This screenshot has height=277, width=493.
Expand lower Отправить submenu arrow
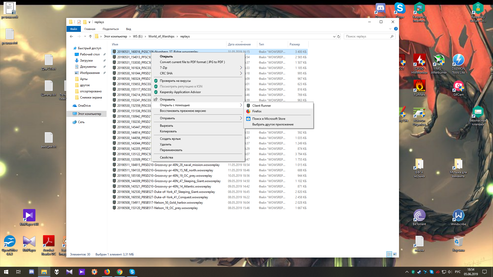pyautogui.click(x=241, y=118)
